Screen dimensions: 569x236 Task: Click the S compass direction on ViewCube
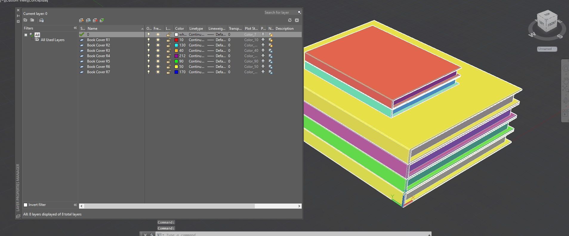click(560, 36)
